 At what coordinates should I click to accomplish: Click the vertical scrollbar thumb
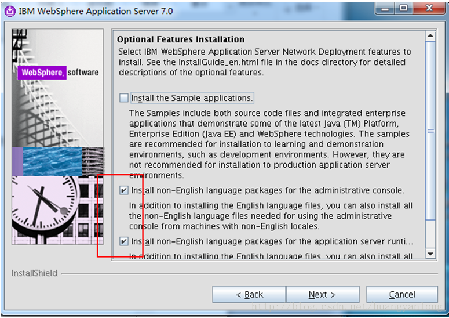pos(430,131)
